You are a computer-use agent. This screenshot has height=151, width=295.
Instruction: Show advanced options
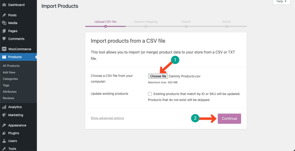pos(107,118)
